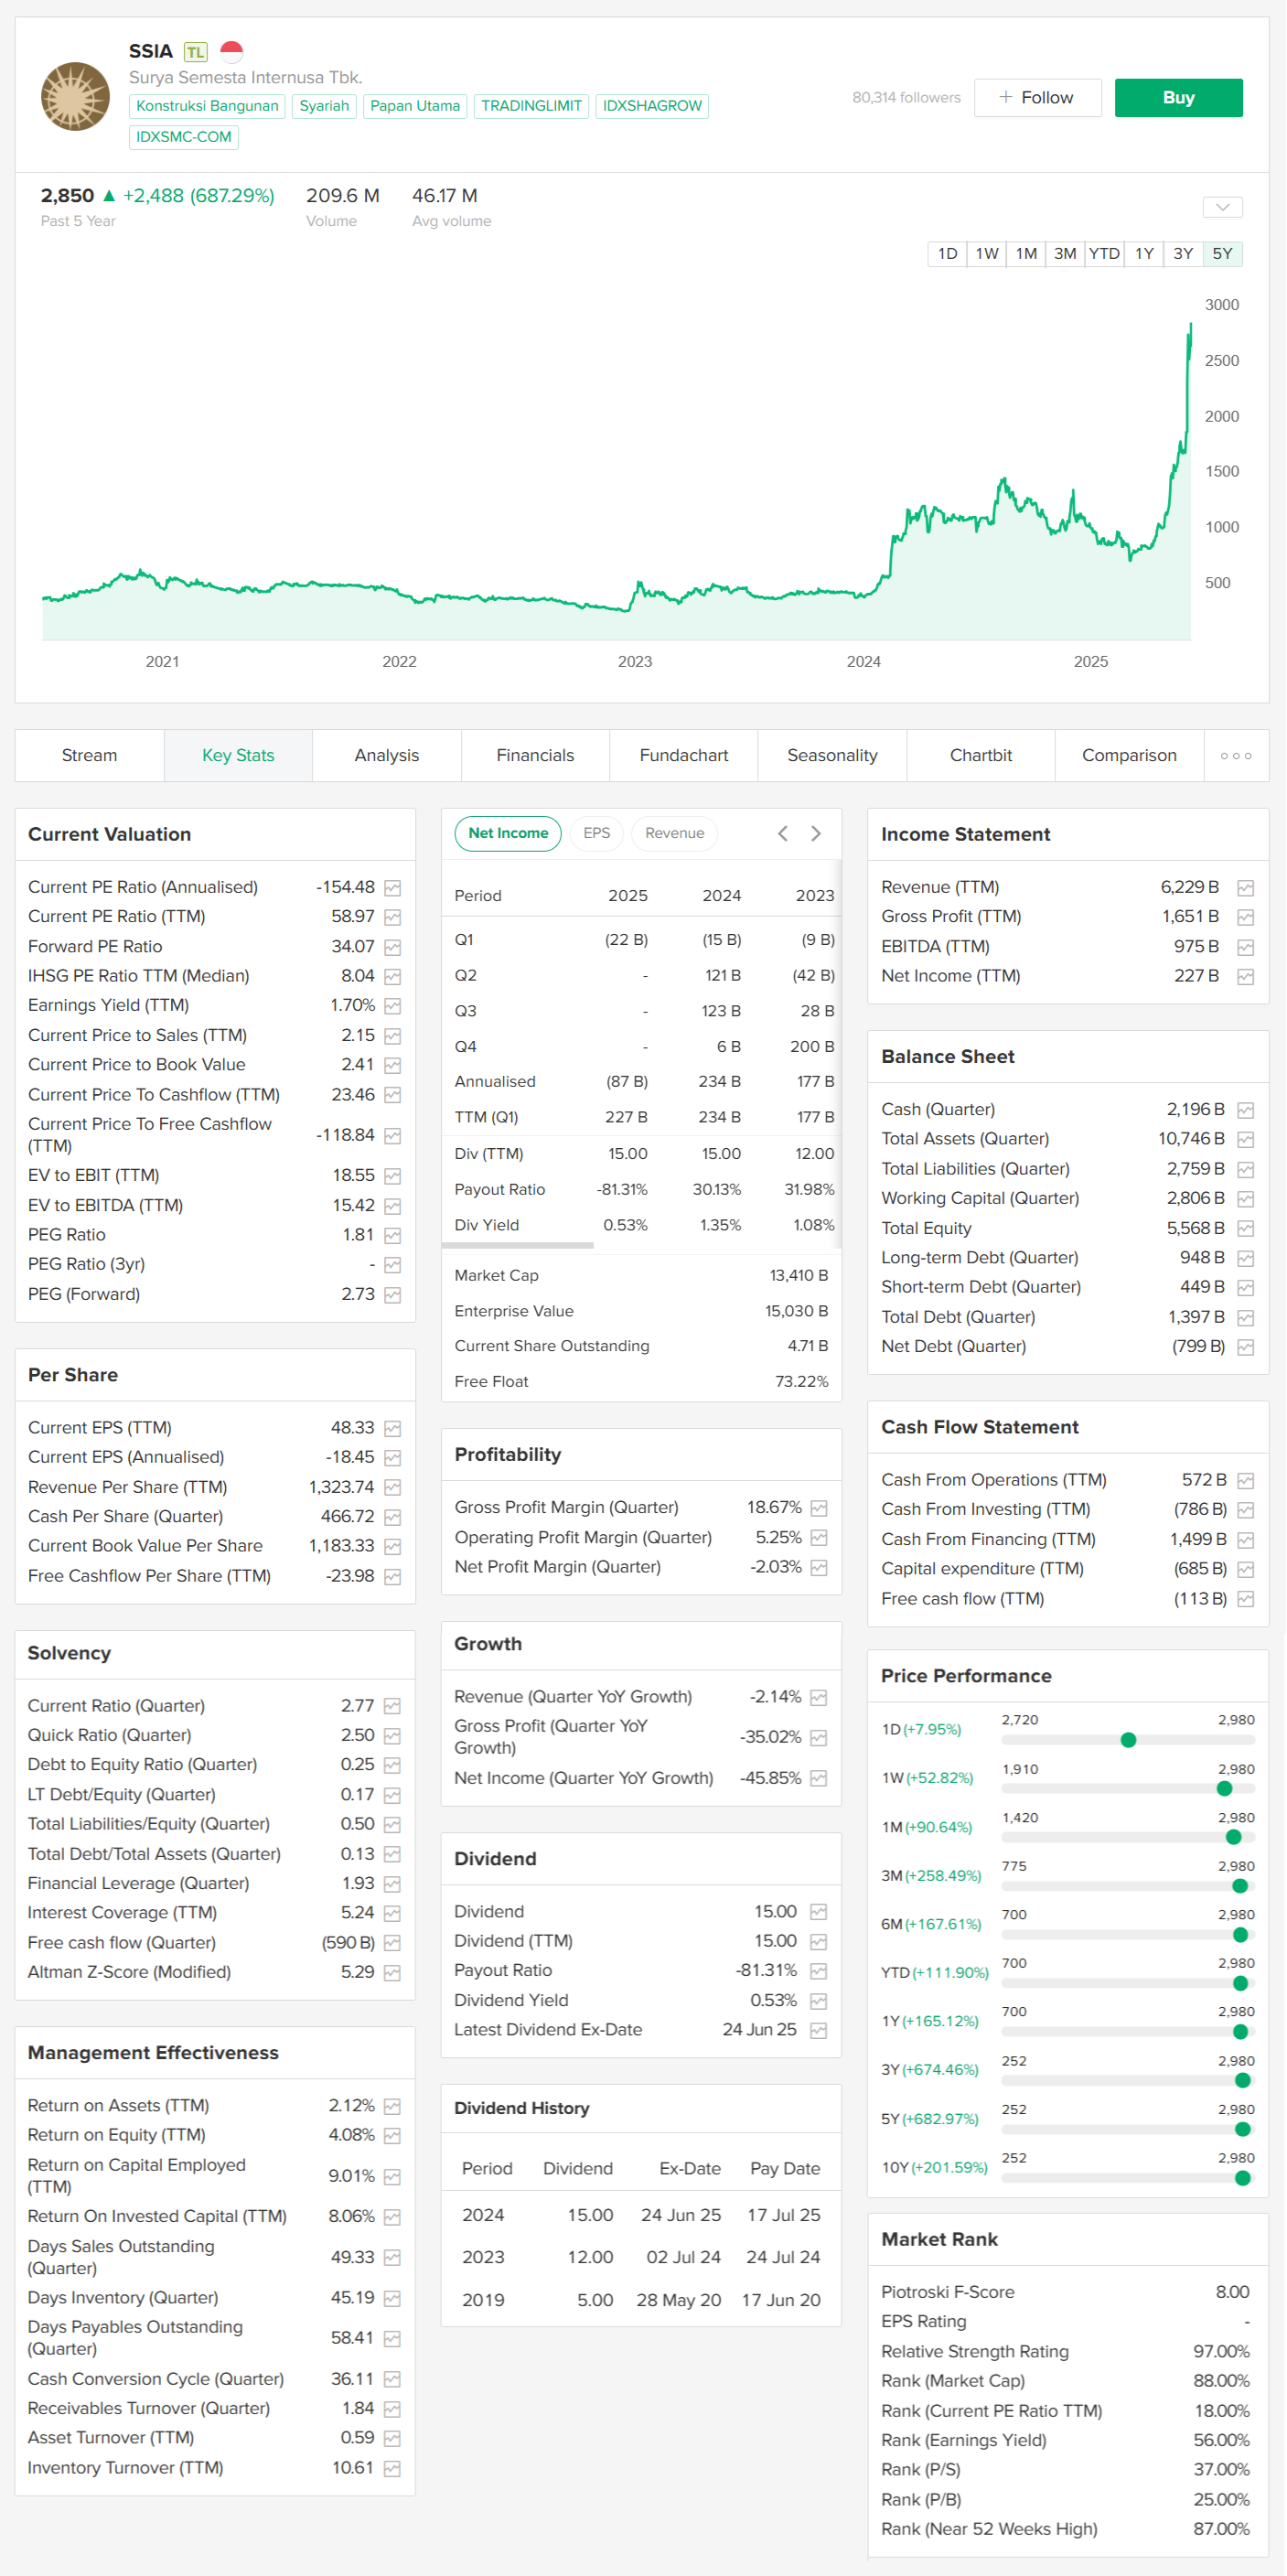Open chart icon for Net Income (TTM)
Screen dimensions: 1287x2576
coord(1246,977)
